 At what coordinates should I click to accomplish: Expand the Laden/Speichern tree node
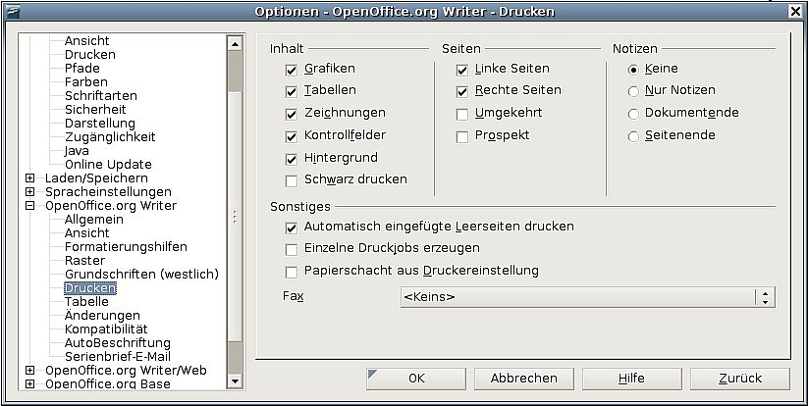(29, 178)
